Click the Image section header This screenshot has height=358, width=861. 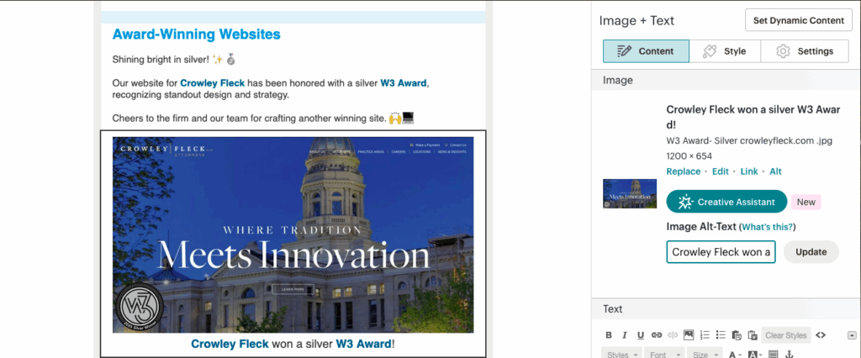(618, 80)
